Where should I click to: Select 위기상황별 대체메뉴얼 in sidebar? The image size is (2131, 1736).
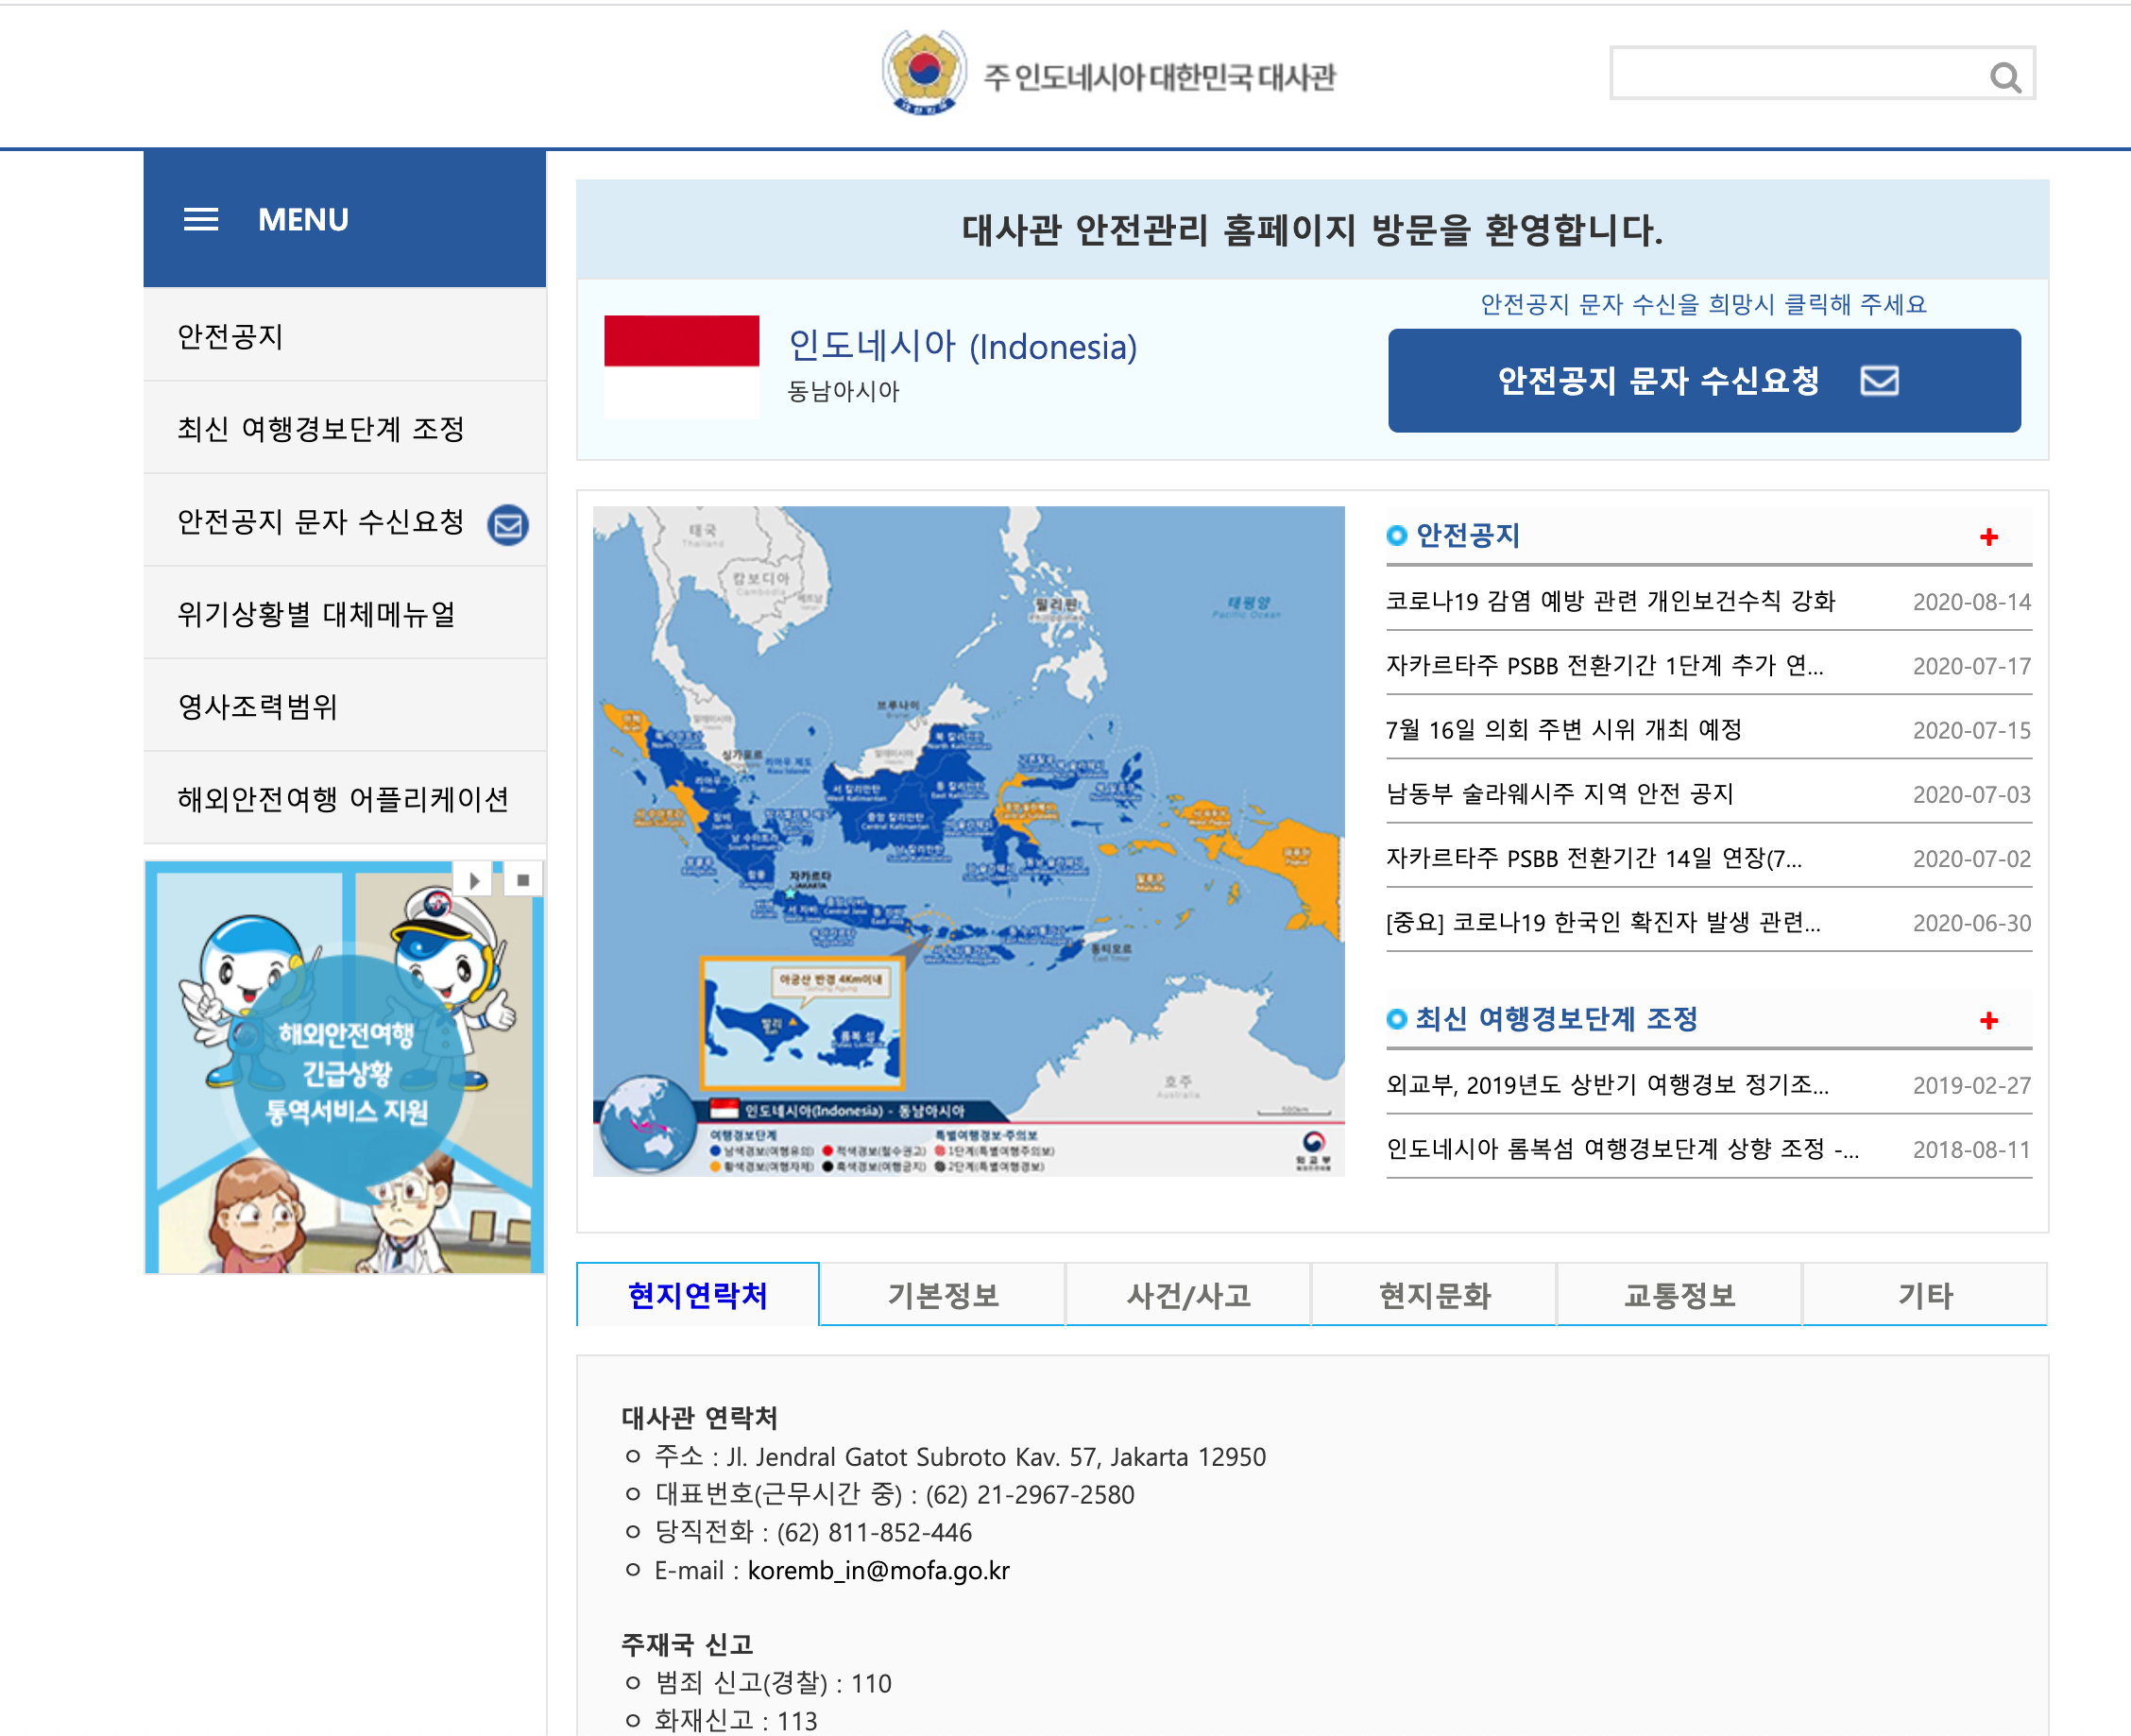317,613
